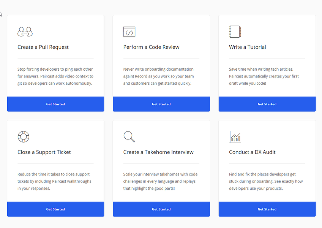Select the 'Write a Tutorial' heading
The image size is (322, 228).
point(248,47)
